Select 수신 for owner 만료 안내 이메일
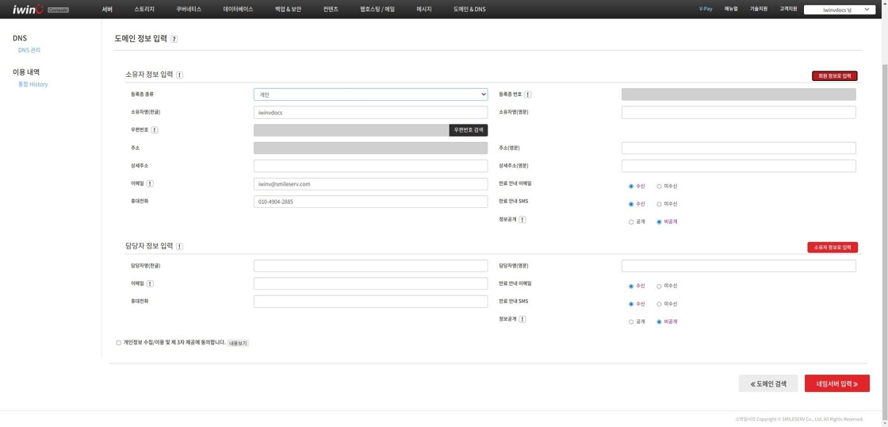The width and height of the screenshot is (888, 427). click(x=631, y=186)
